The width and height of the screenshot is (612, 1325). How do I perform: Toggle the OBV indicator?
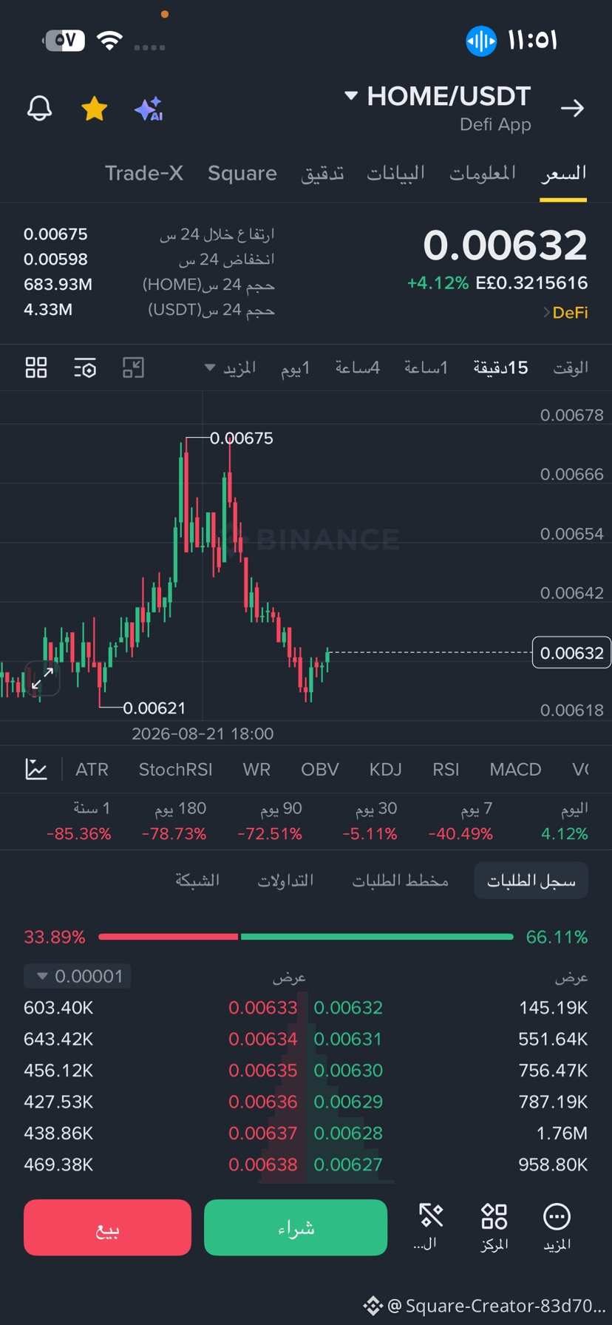pos(320,770)
